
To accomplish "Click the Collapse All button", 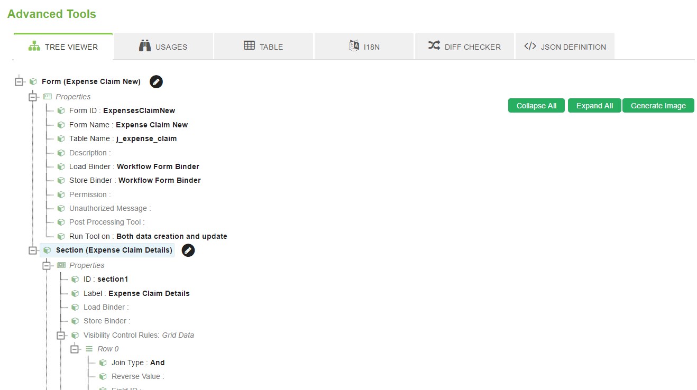I will coord(536,106).
